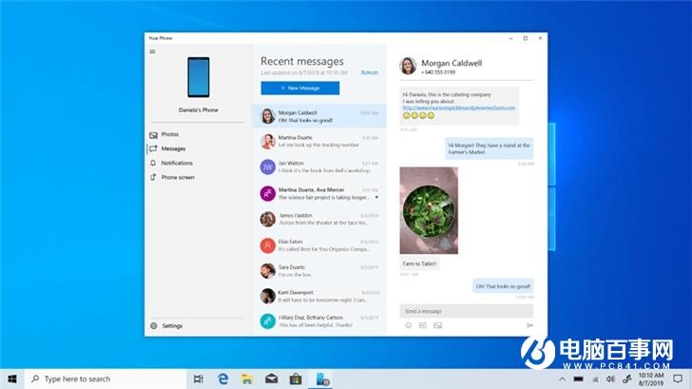Image resolution: width=692 pixels, height=389 pixels.
Task: Open Morgan Caldwell conversation in list
Action: pos(319,116)
